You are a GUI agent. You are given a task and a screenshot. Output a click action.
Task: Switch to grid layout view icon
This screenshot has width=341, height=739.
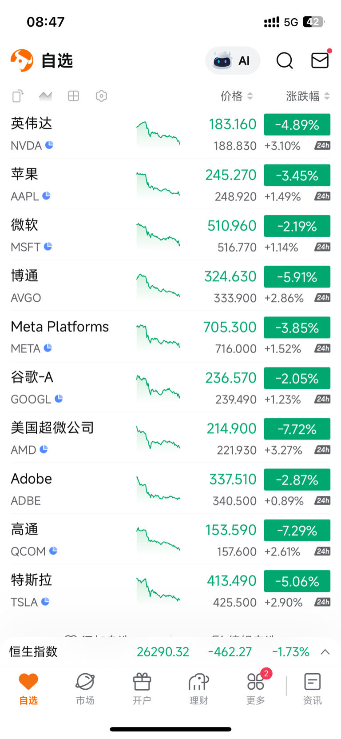[x=73, y=96]
